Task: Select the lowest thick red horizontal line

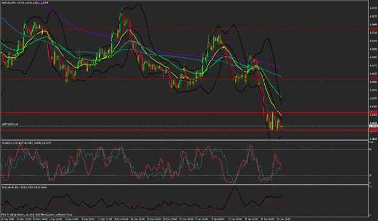Action: (184, 130)
